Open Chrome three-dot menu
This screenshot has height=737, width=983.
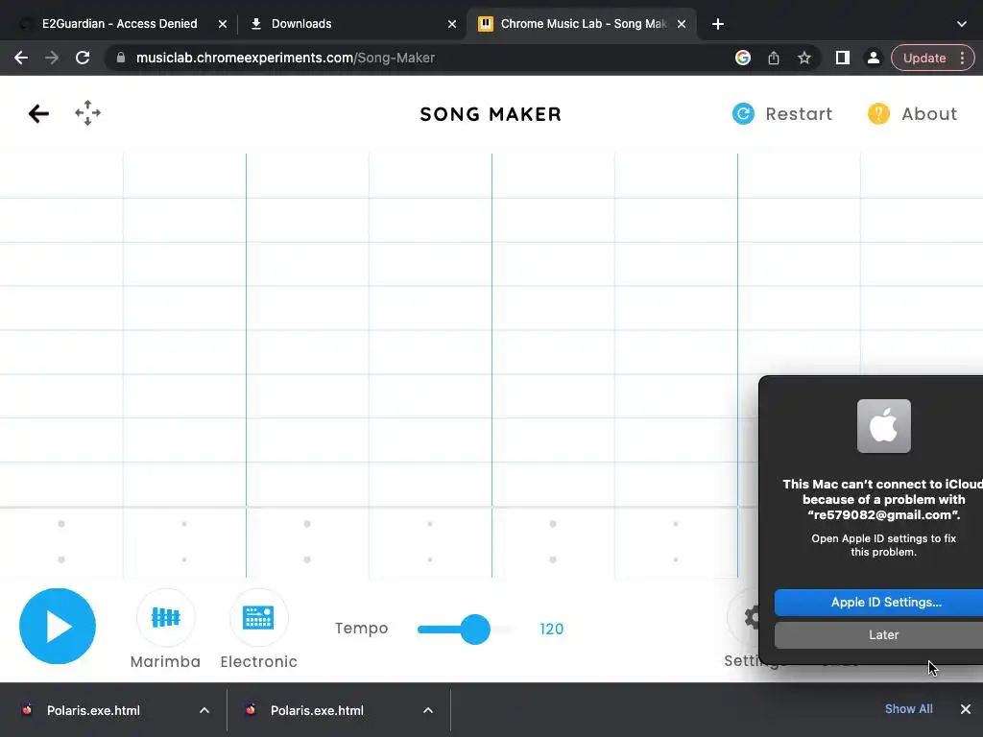click(x=962, y=58)
